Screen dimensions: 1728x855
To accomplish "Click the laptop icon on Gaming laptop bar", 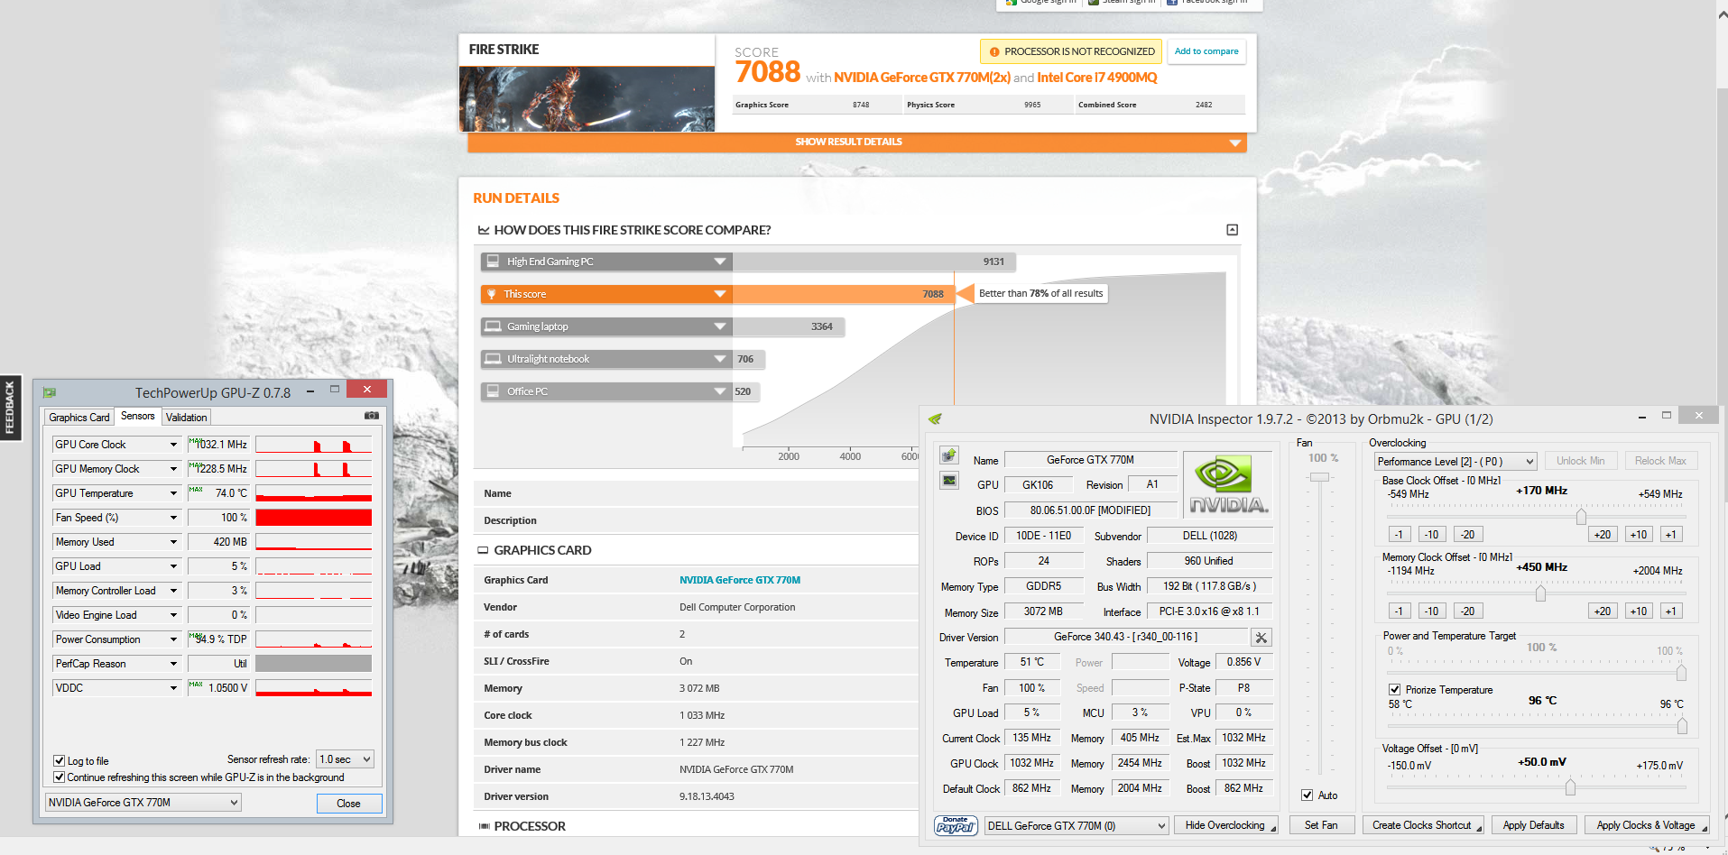I will [x=493, y=326].
